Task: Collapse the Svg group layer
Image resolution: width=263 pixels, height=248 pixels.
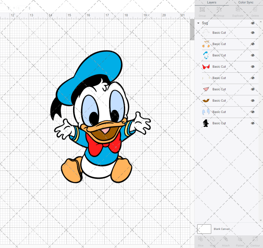Action: point(198,23)
